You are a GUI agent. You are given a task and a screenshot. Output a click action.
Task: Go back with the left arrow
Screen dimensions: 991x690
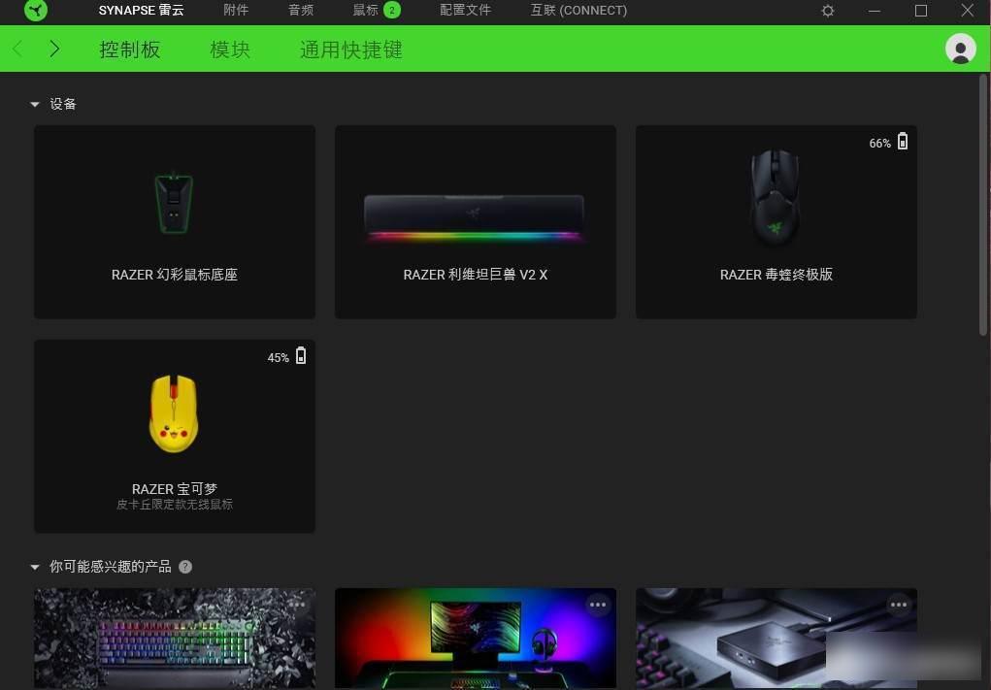(x=17, y=49)
